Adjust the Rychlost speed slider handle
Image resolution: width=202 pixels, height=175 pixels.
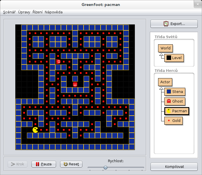pyautogui.click(x=105, y=168)
